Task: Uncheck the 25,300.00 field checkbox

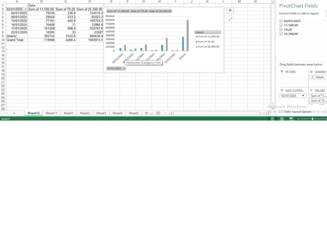Action: [x=281, y=34]
